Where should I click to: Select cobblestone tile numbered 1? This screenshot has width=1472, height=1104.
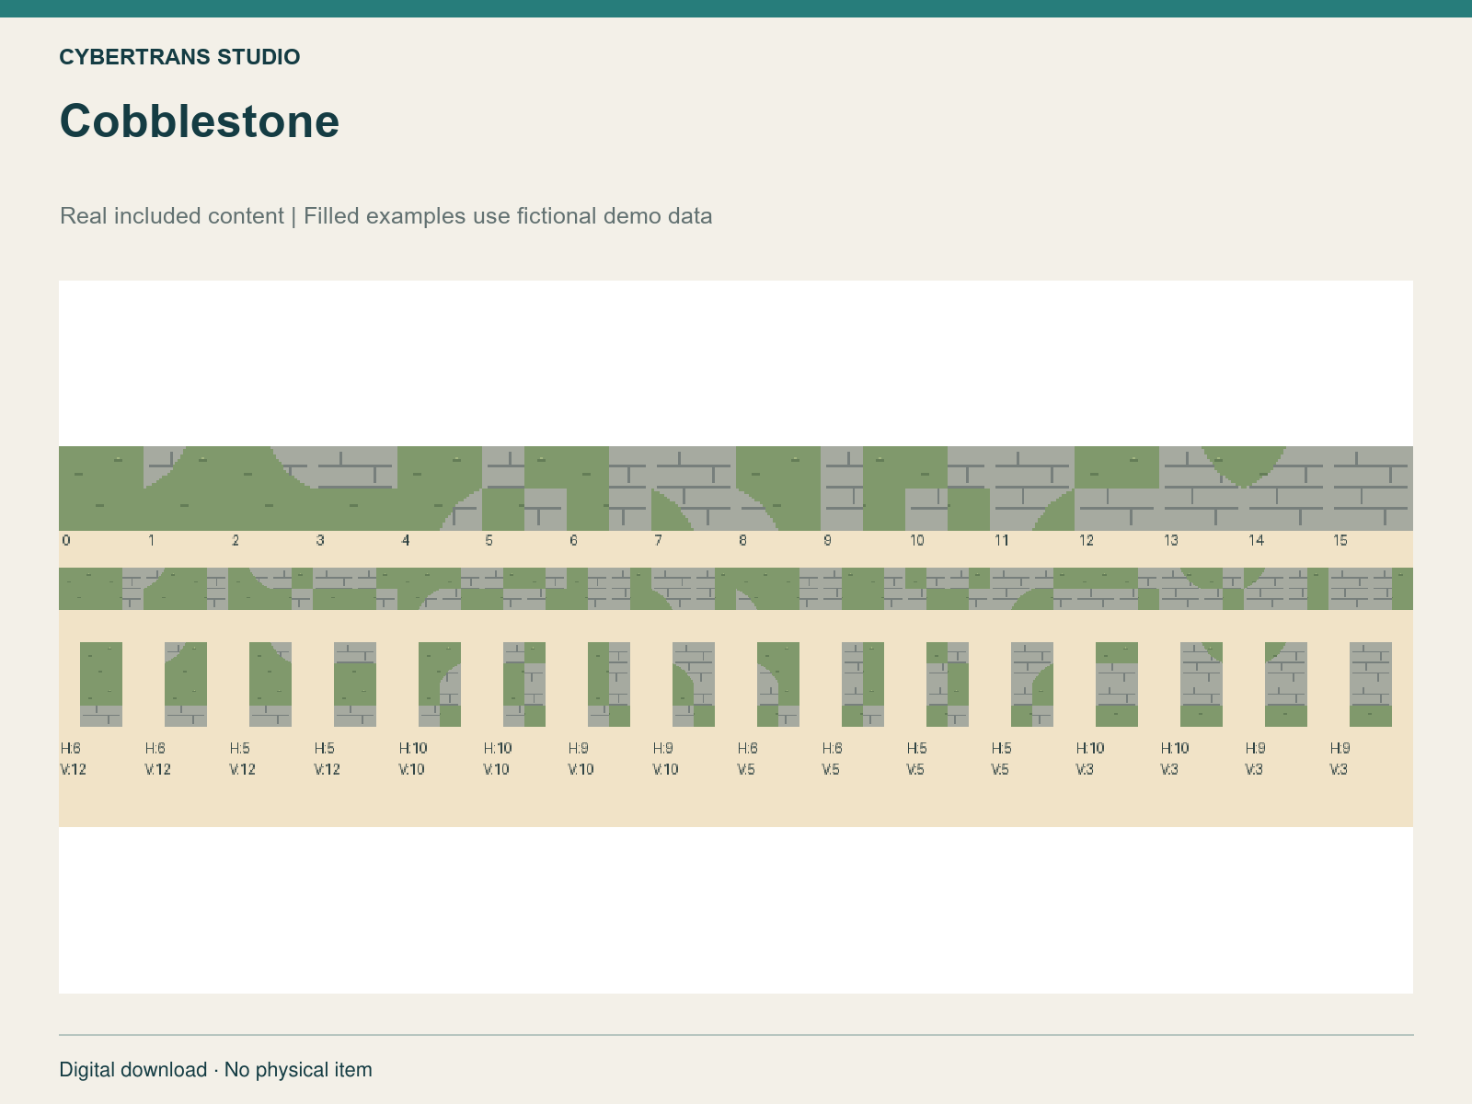click(186, 489)
